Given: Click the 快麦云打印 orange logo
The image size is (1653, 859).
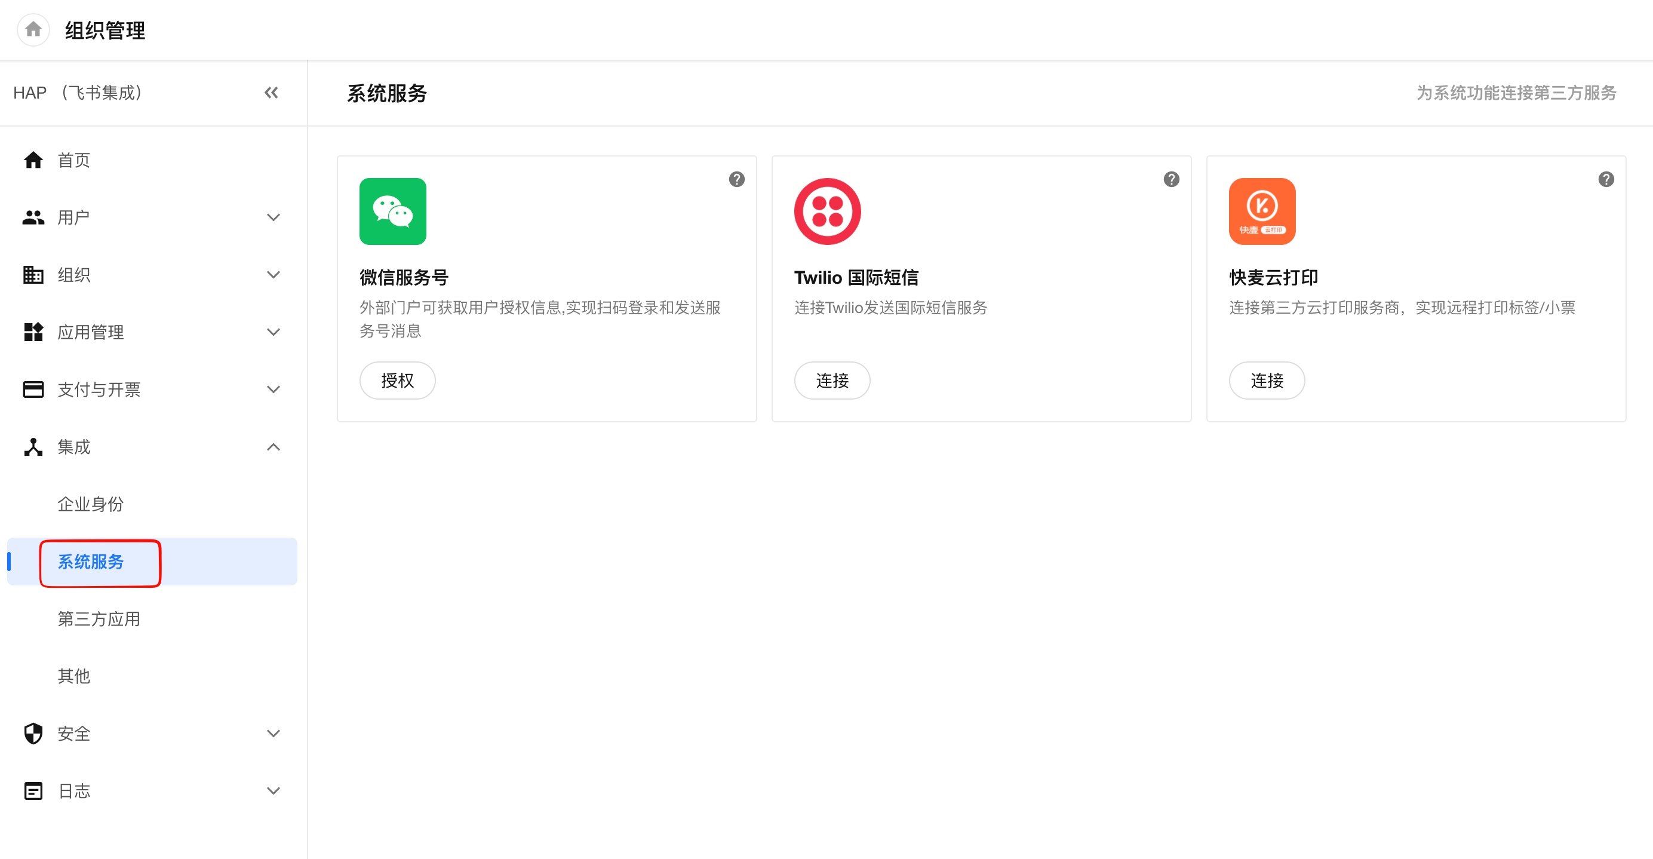Looking at the screenshot, I should [1262, 211].
